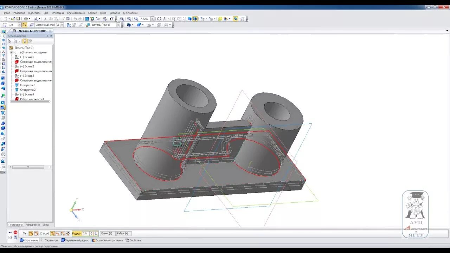
Task: Click the Fillet tool icon in left toolbar
Action: 3,108
